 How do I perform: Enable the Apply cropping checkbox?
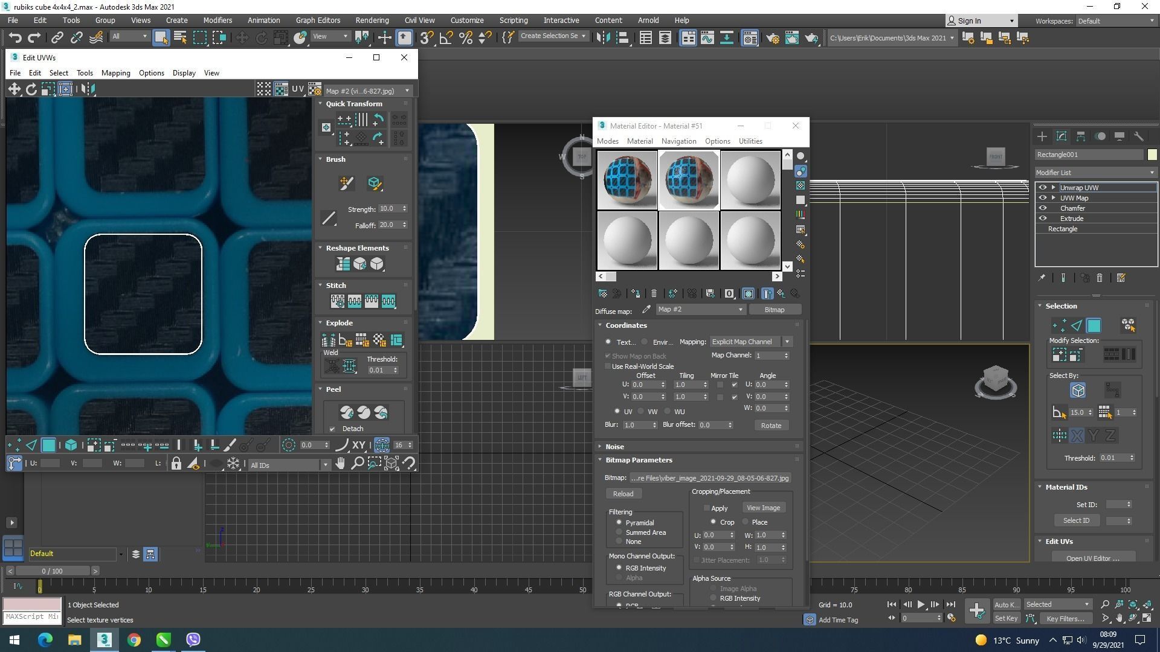[707, 508]
